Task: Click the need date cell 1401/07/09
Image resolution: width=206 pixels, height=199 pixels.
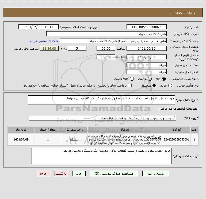Action: click(21, 139)
